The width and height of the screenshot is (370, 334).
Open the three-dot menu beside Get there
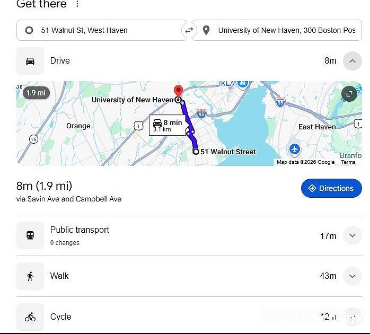click(77, 4)
